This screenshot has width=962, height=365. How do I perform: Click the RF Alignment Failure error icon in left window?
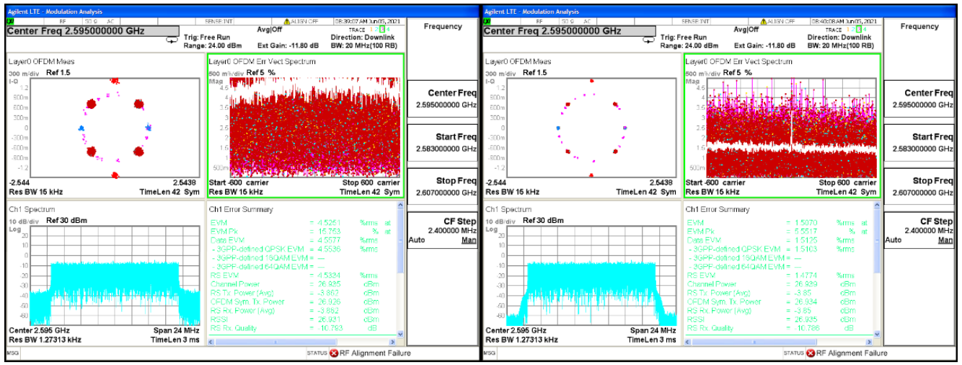(x=334, y=353)
